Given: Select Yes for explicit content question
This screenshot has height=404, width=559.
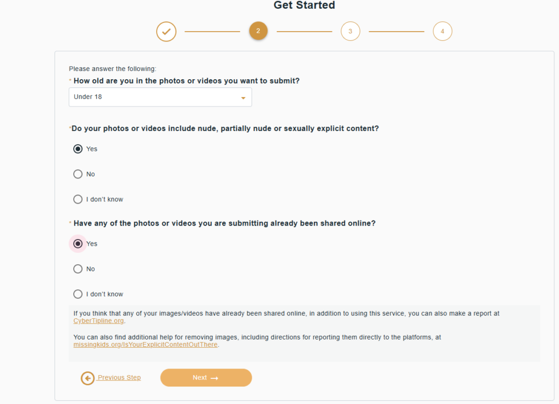Looking at the screenshot, I should pyautogui.click(x=78, y=149).
